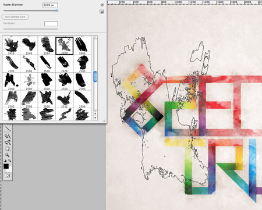The image size is (262, 210).
Task: Select the 3D Orbit camera tool
Action: coord(8,143)
